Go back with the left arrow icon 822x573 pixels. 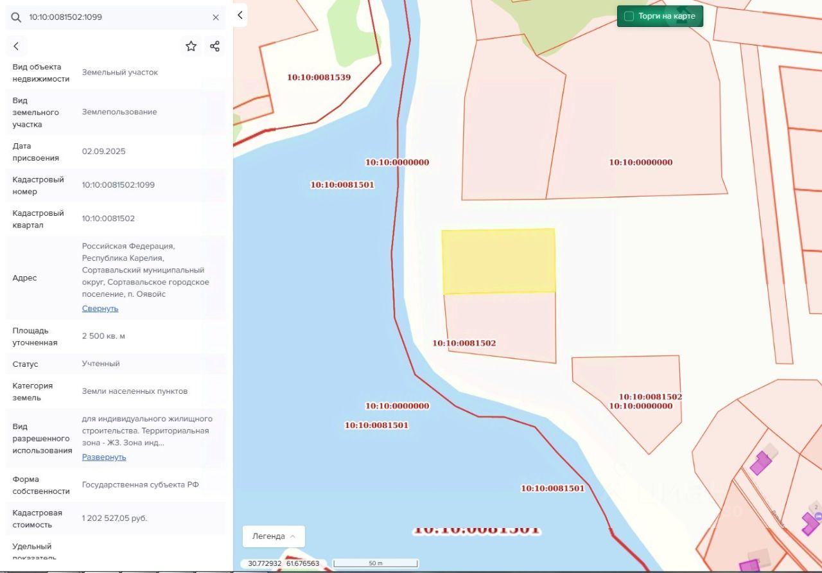(16, 46)
